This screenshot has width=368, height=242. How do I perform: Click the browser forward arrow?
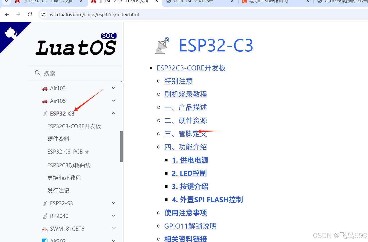click(x=18, y=14)
